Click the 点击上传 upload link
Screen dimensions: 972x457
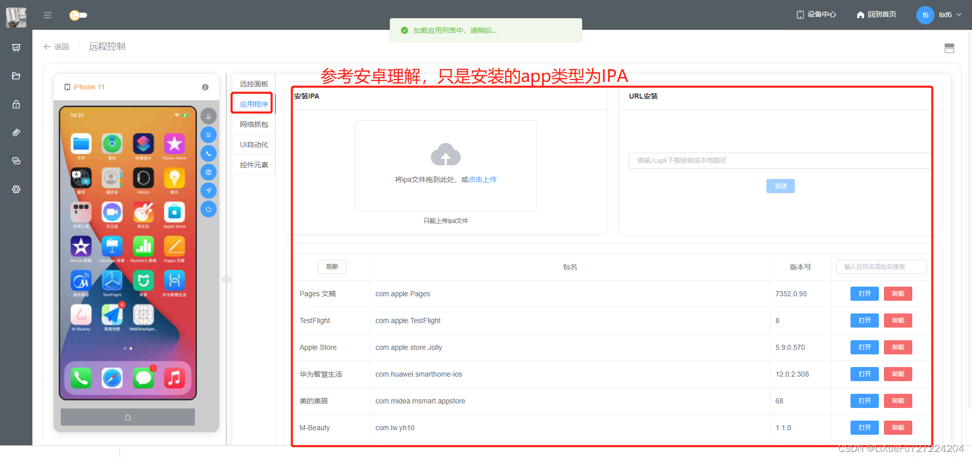coord(482,179)
